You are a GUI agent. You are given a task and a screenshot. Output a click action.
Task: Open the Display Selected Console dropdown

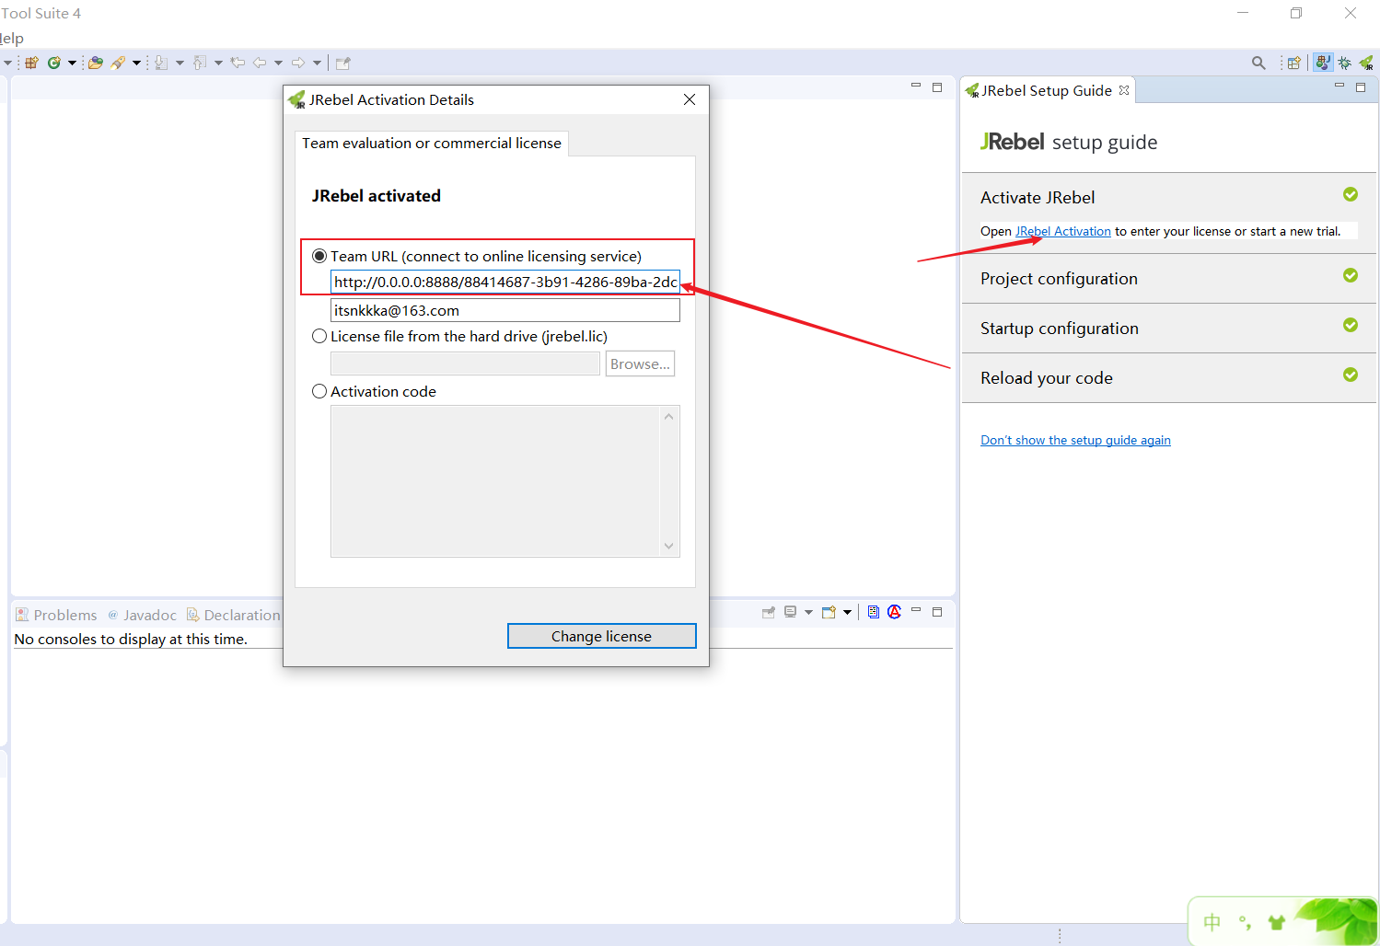pyautogui.click(x=808, y=612)
